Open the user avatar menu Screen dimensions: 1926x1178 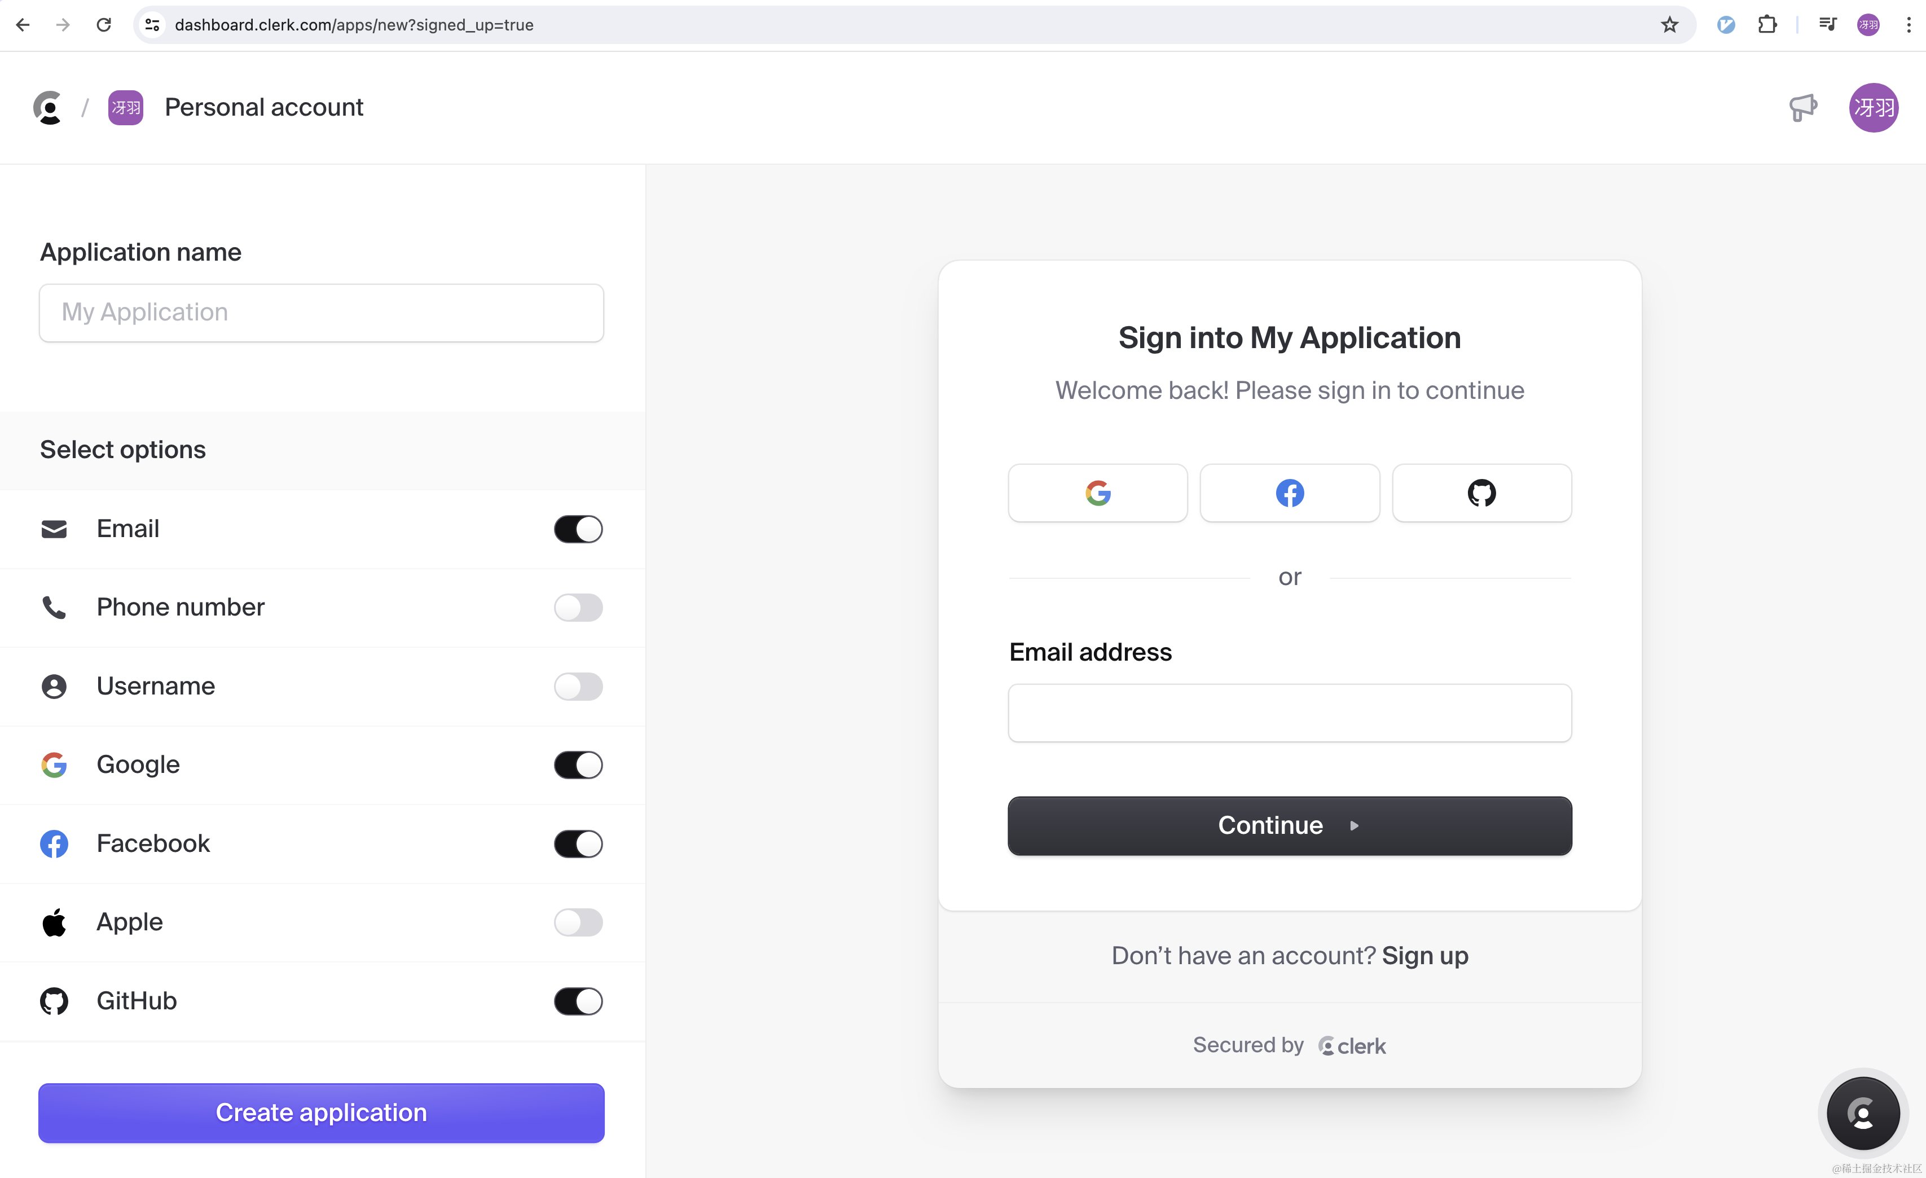click(1873, 108)
